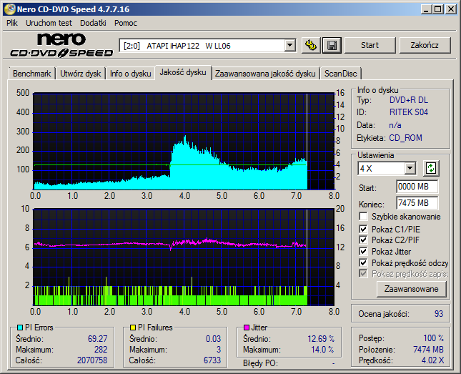
Task: Switch to the Utwórz dysk tab
Action: [81, 74]
